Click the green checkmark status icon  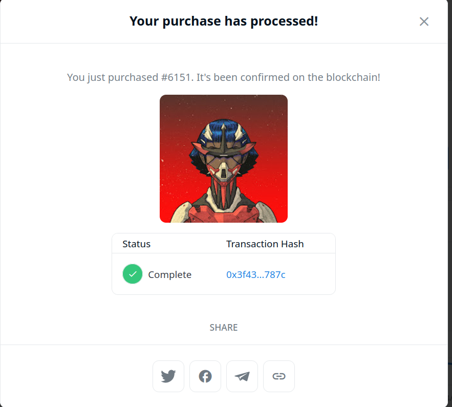coord(133,274)
